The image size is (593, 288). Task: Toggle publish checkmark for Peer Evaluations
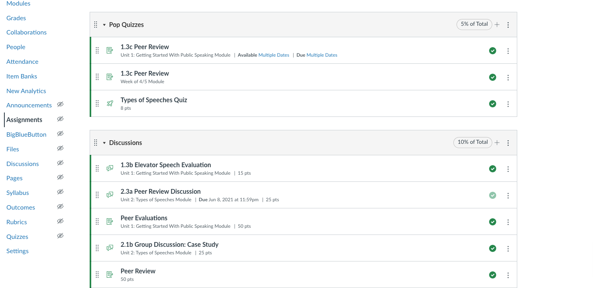click(x=493, y=222)
